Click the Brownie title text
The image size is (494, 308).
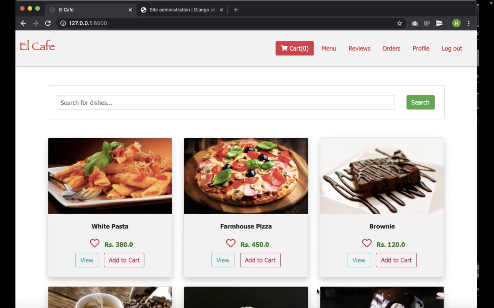click(382, 226)
